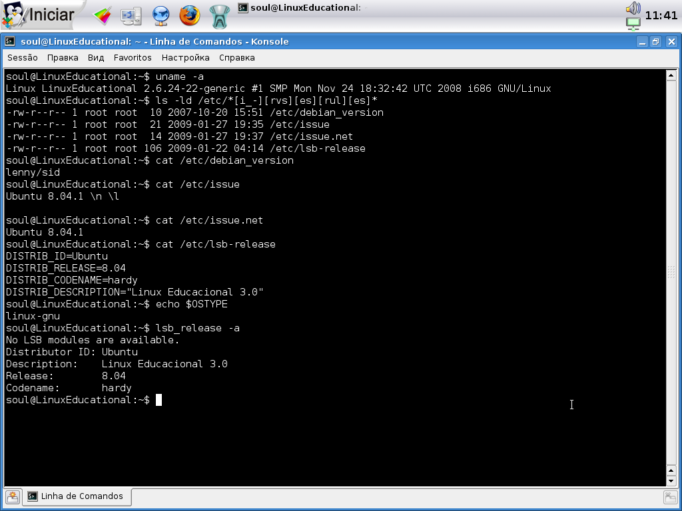
Task: Click the /etc/lsb-release file listing row
Action: (x=186, y=148)
